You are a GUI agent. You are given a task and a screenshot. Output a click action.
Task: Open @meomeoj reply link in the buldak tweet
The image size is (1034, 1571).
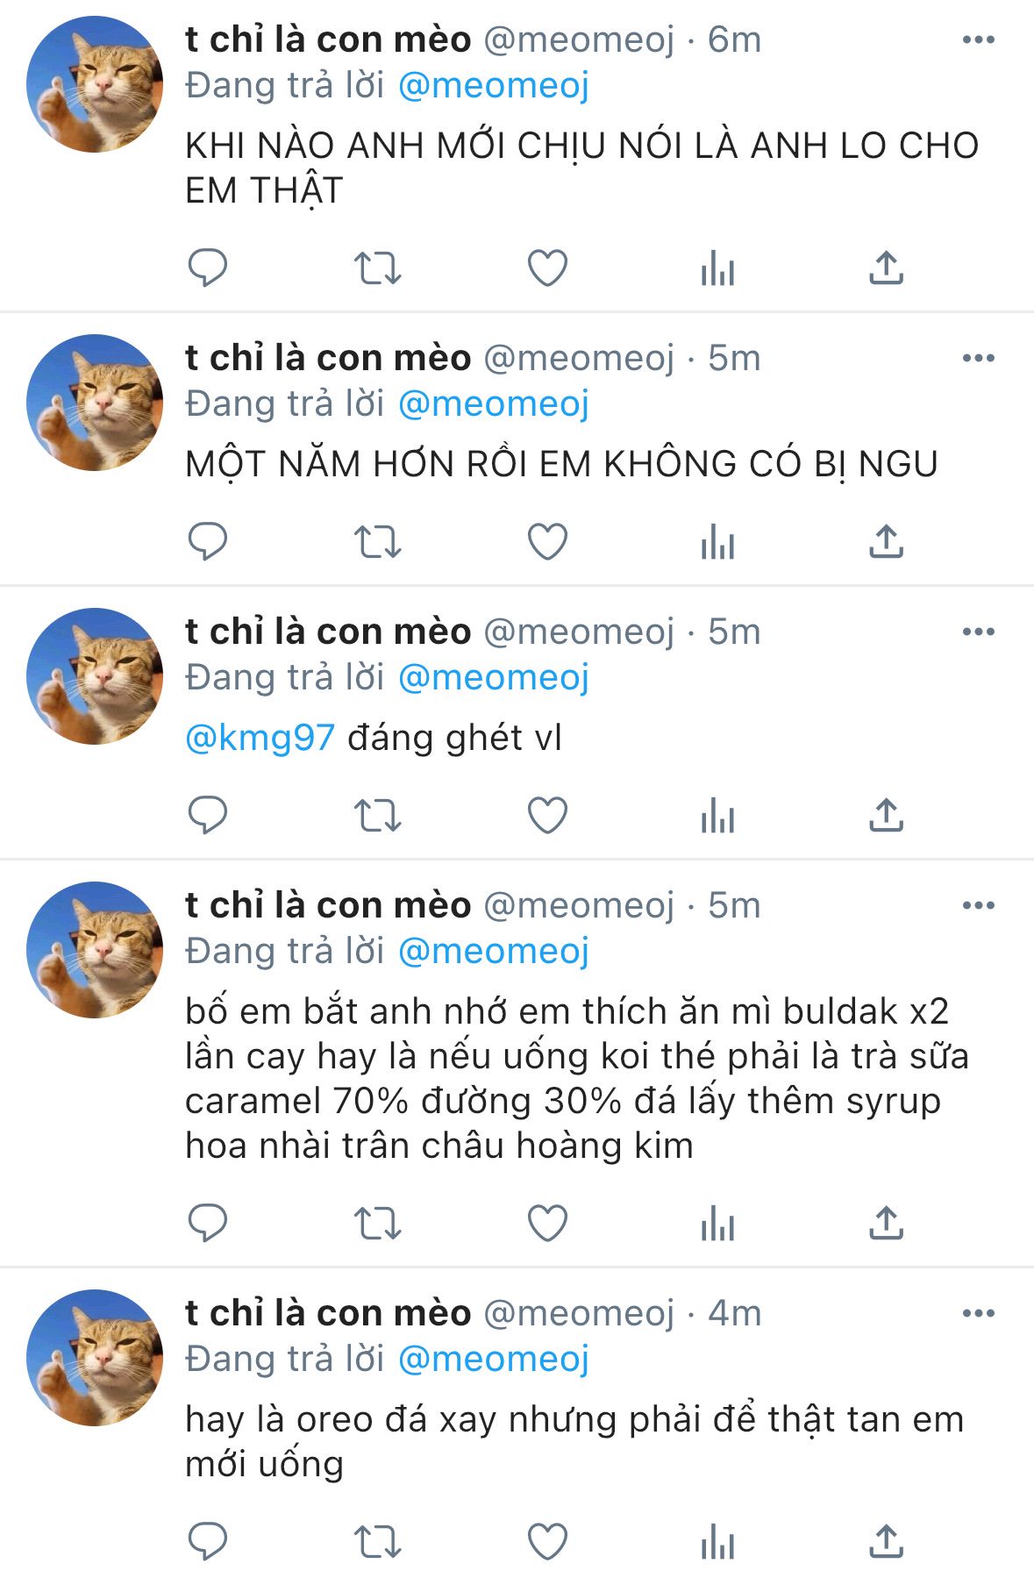494,952
